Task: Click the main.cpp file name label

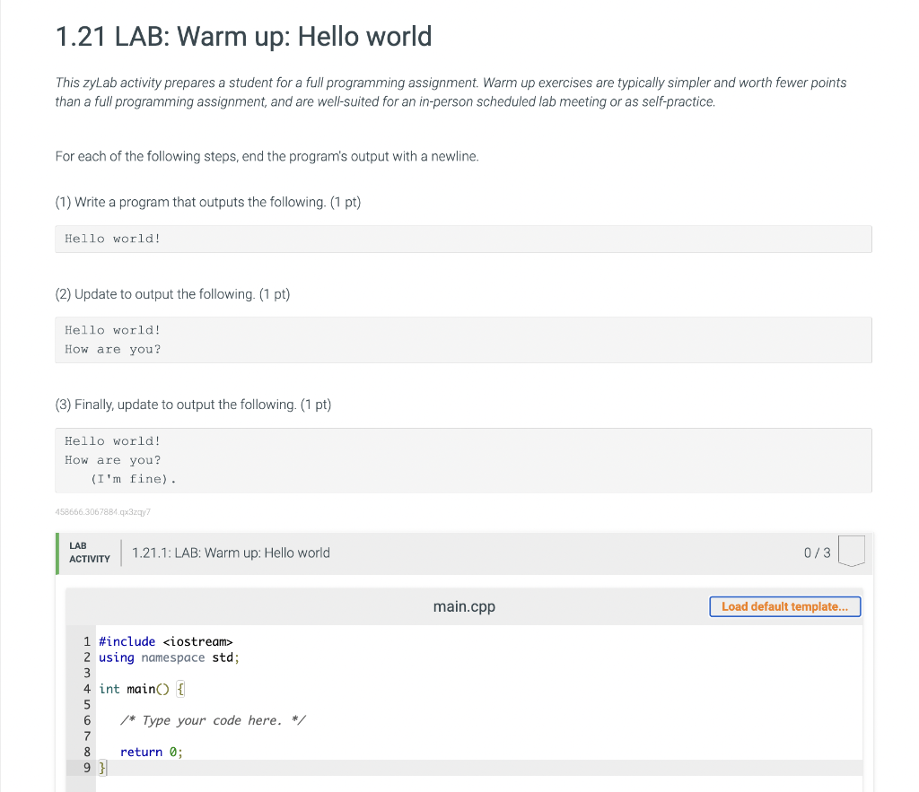Action: tap(464, 607)
